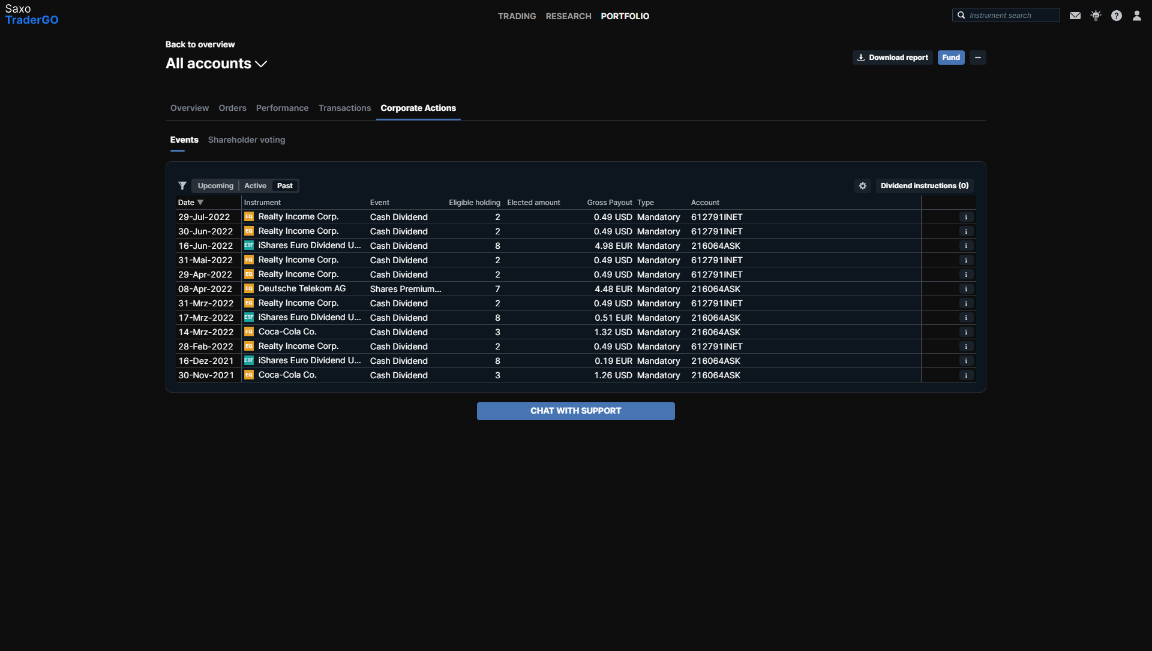The image size is (1152, 651).
Task: Open the messages envelope icon
Action: (1075, 16)
